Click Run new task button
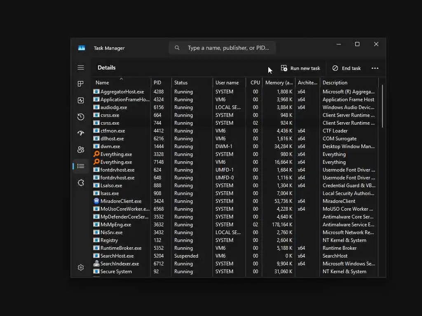 pos(300,68)
